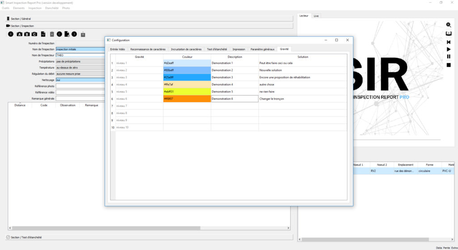
Task: Open the Impression tab
Action: click(239, 49)
